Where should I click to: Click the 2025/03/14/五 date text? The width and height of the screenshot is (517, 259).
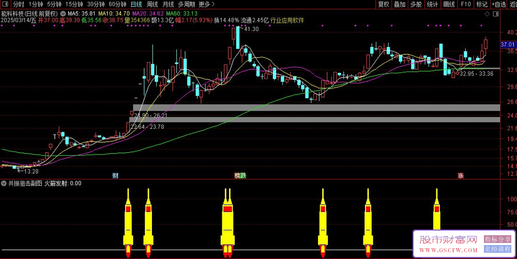click(19, 21)
